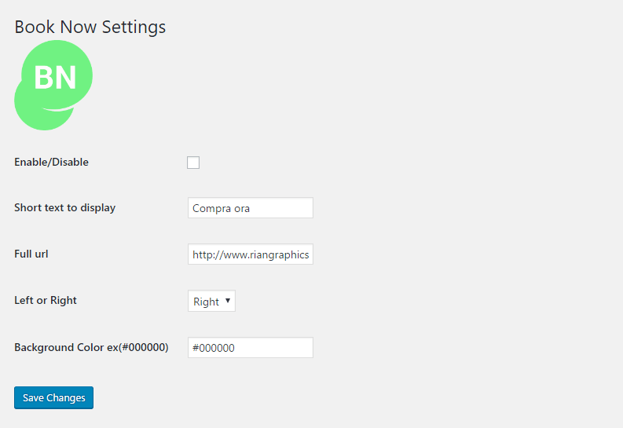
Task: Click the Background Color ex(#000000) label
Action: coord(91,347)
